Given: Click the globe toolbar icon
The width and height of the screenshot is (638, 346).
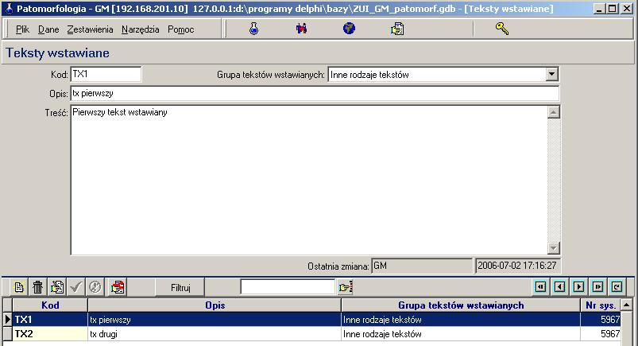Looking at the screenshot, I should point(349,29).
